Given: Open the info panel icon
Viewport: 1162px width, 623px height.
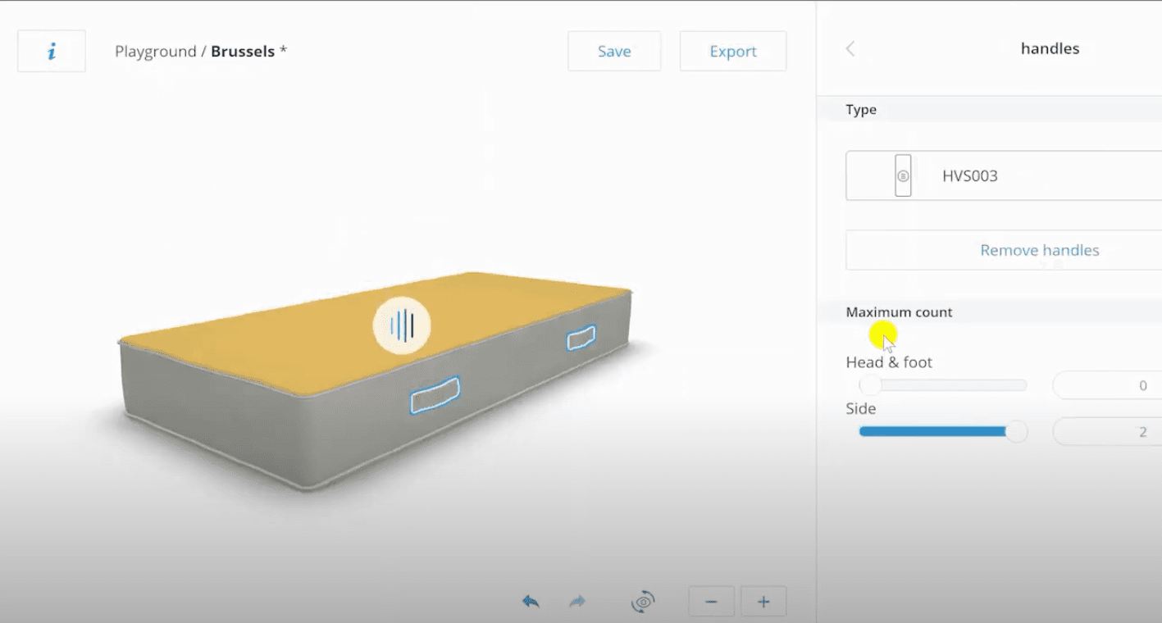Looking at the screenshot, I should point(52,51).
